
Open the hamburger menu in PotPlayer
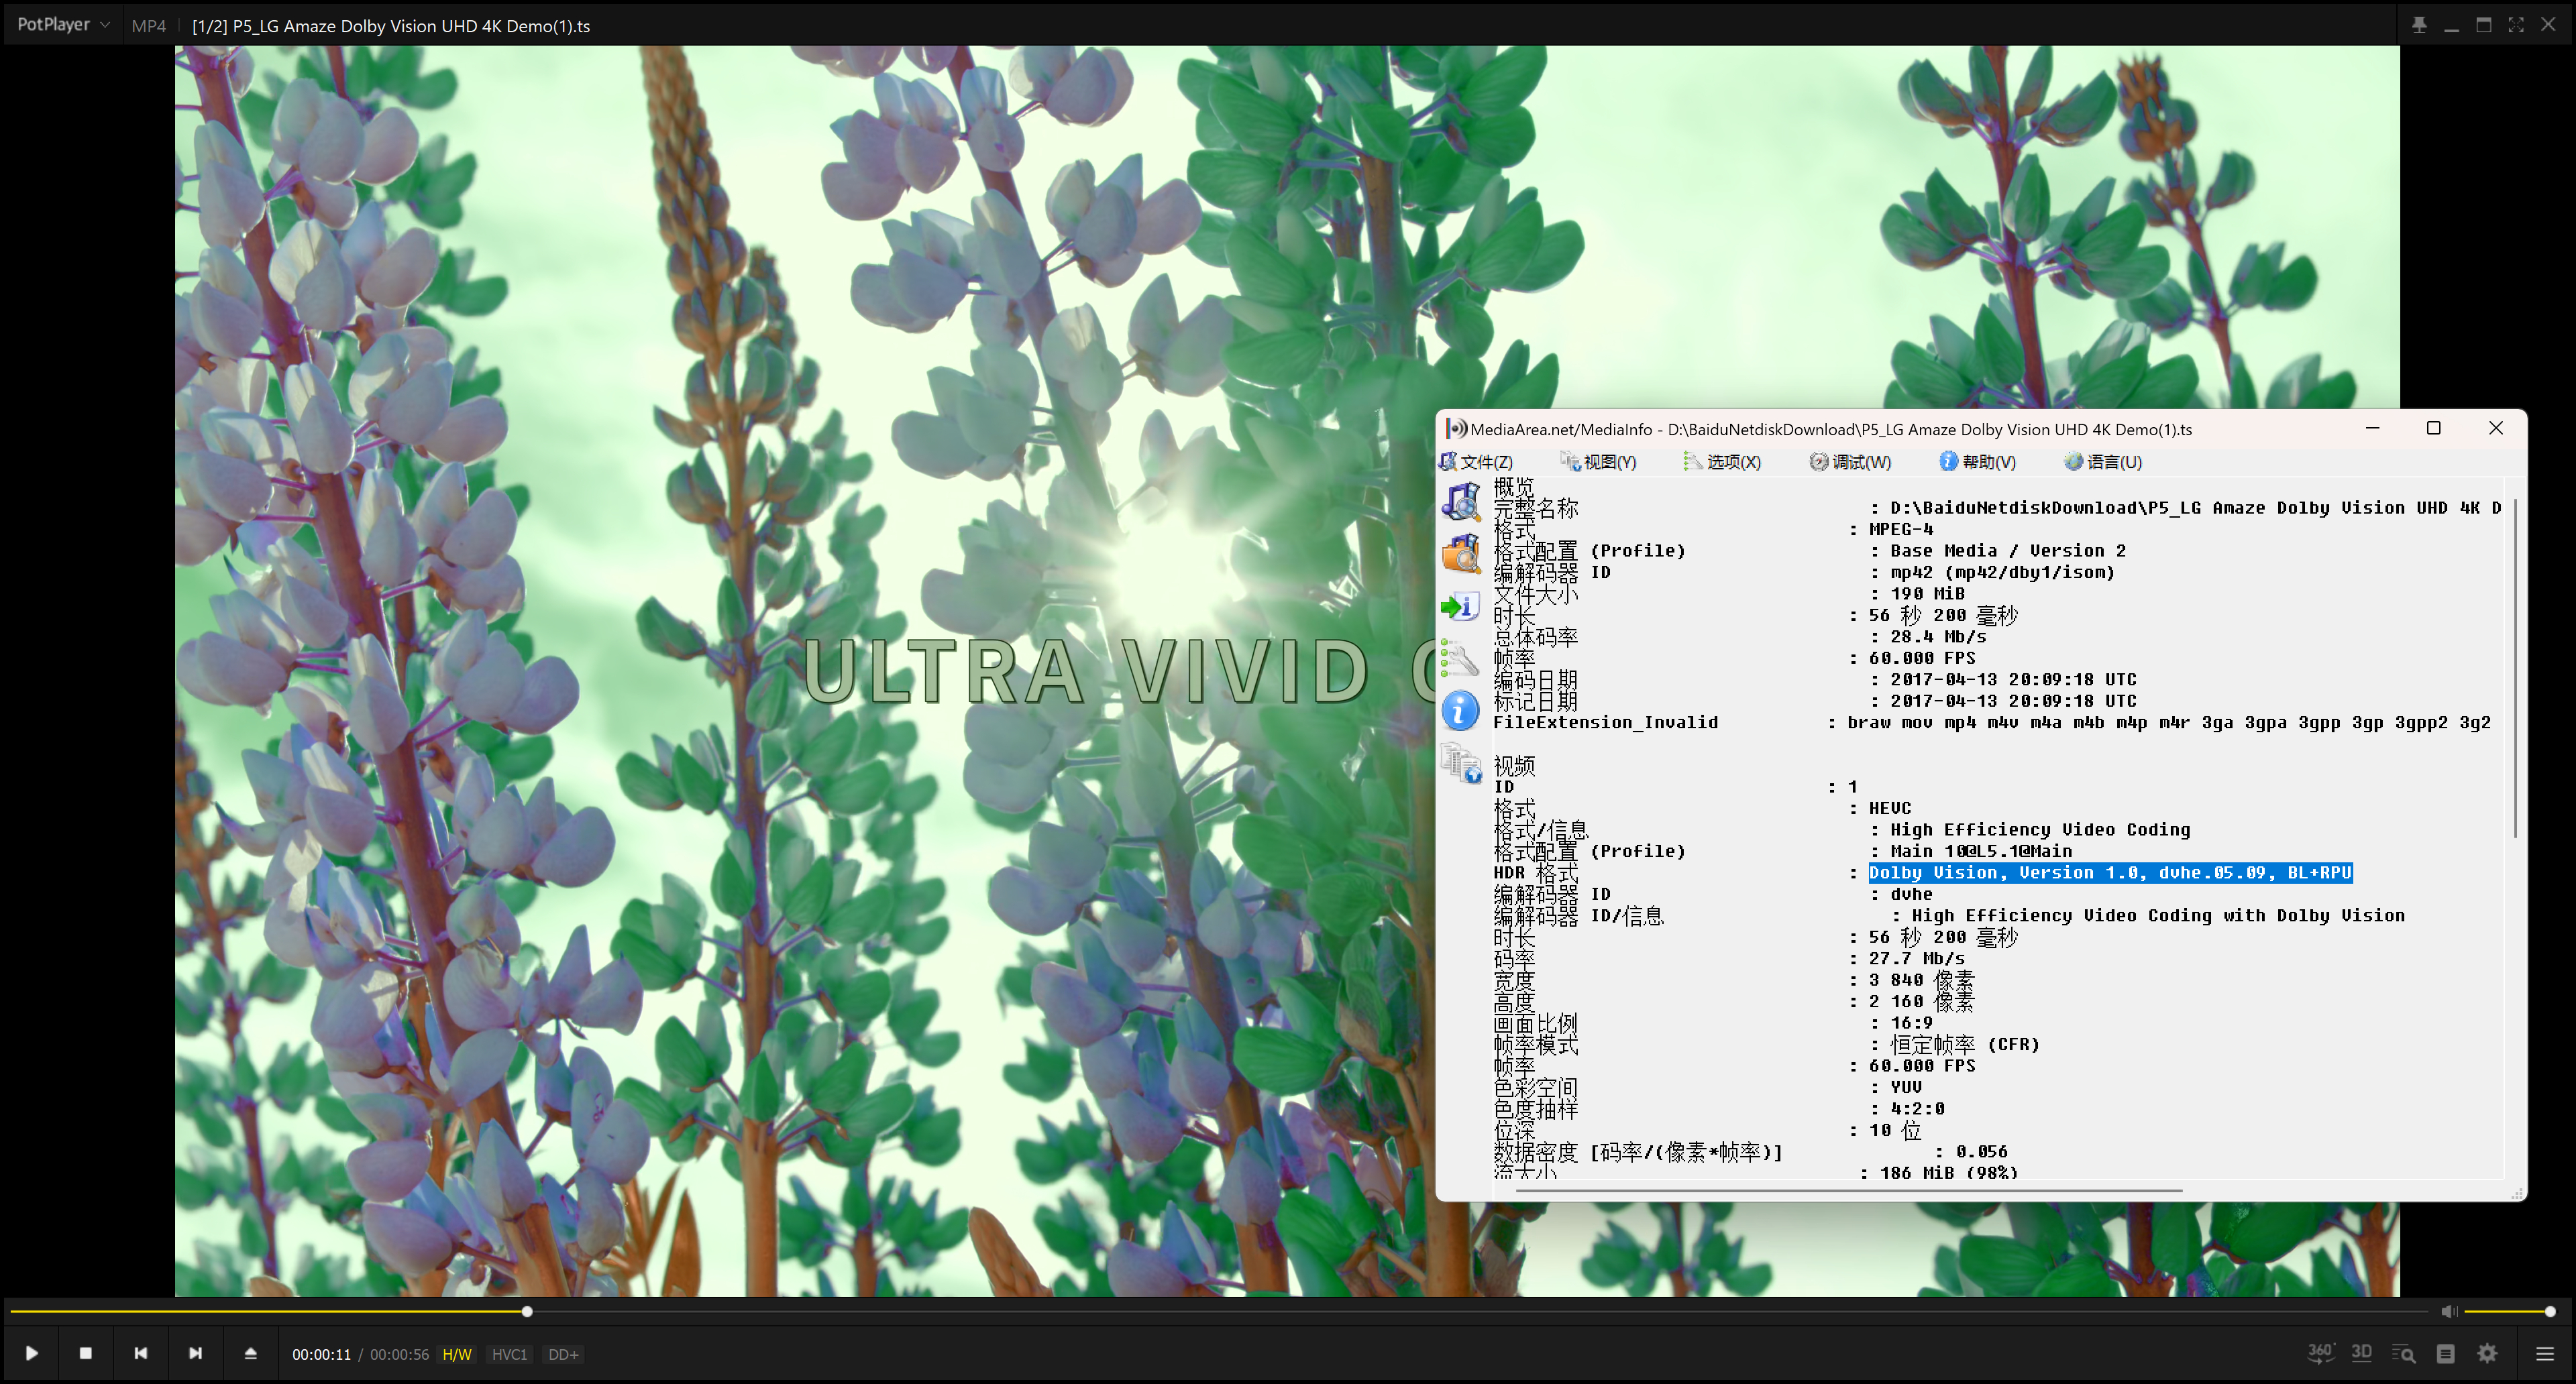click(2545, 1354)
